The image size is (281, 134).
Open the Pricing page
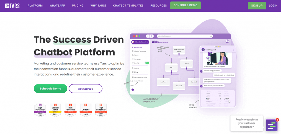click(x=78, y=5)
